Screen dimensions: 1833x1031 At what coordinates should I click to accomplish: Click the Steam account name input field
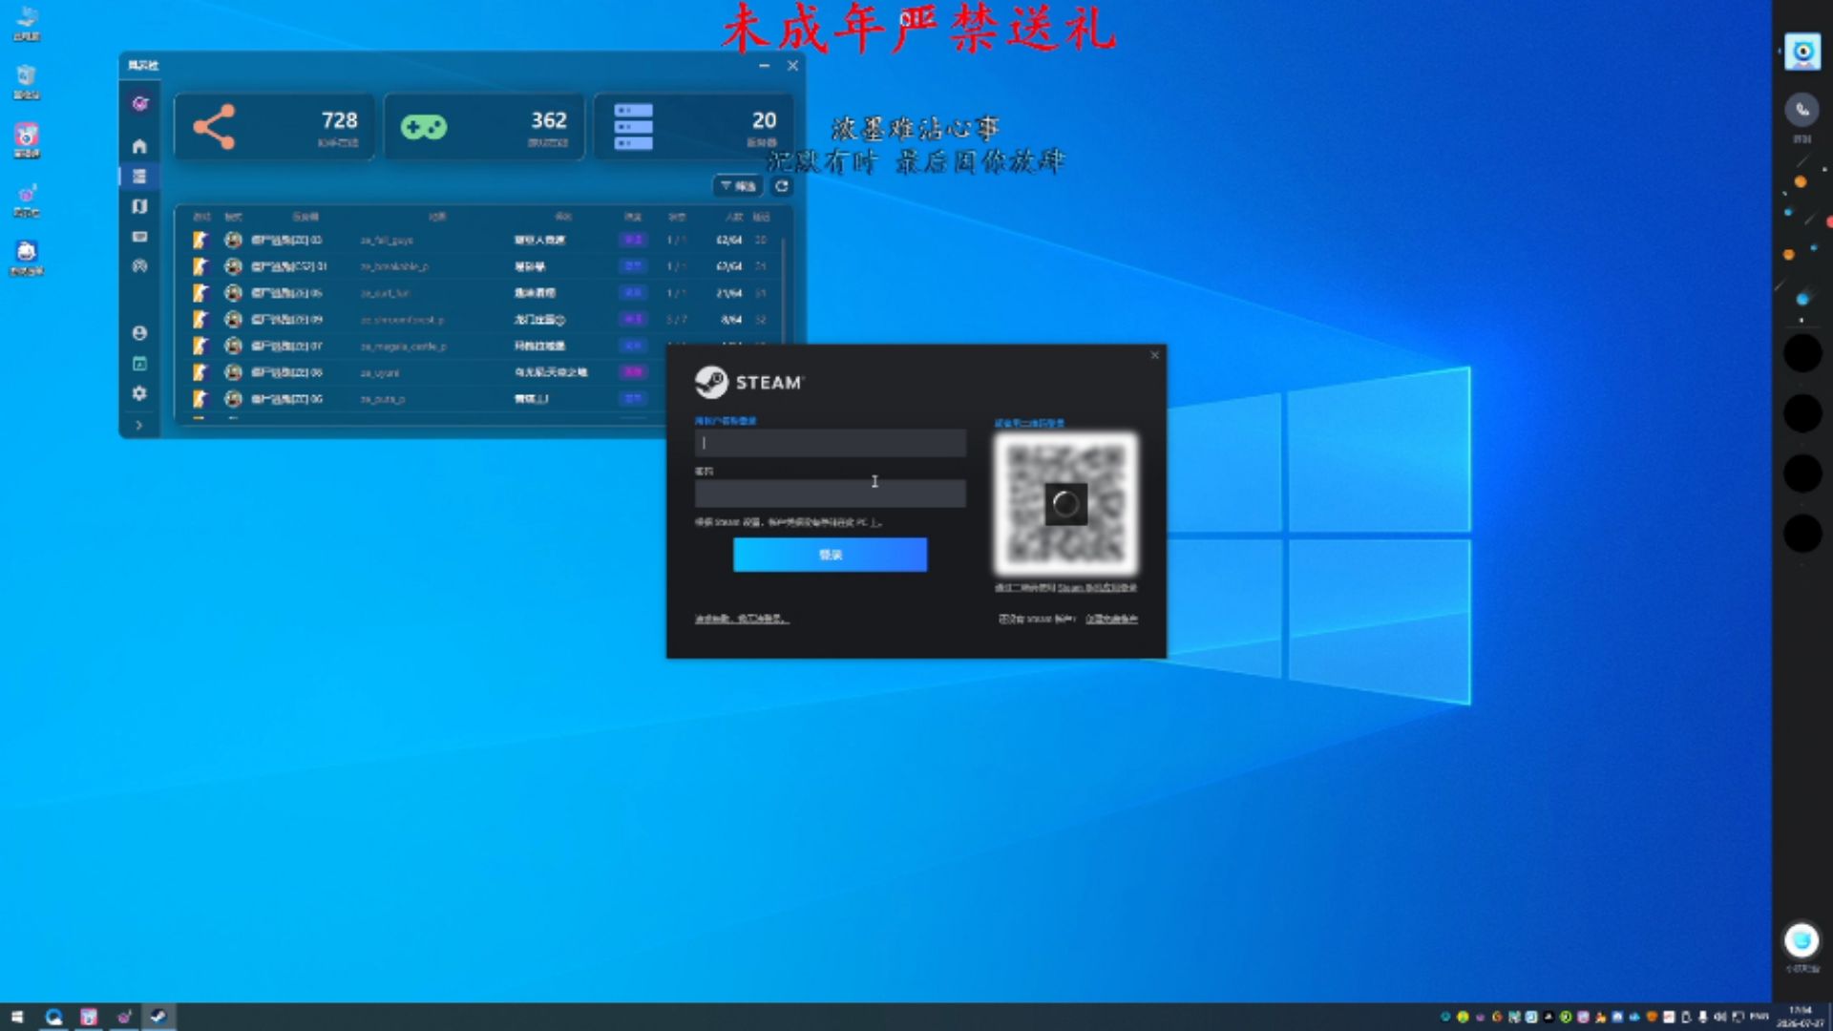pos(830,443)
